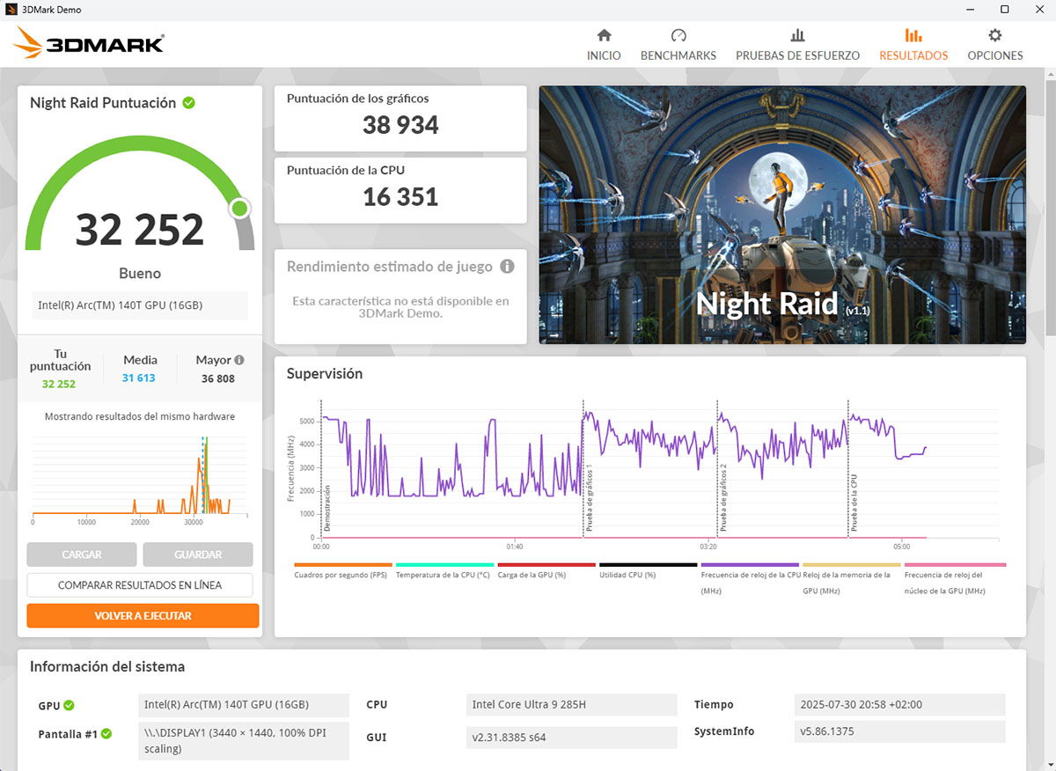Open the PRUEBAS DE ESFUERZO tab
The height and width of the screenshot is (771, 1056).
[x=798, y=55]
